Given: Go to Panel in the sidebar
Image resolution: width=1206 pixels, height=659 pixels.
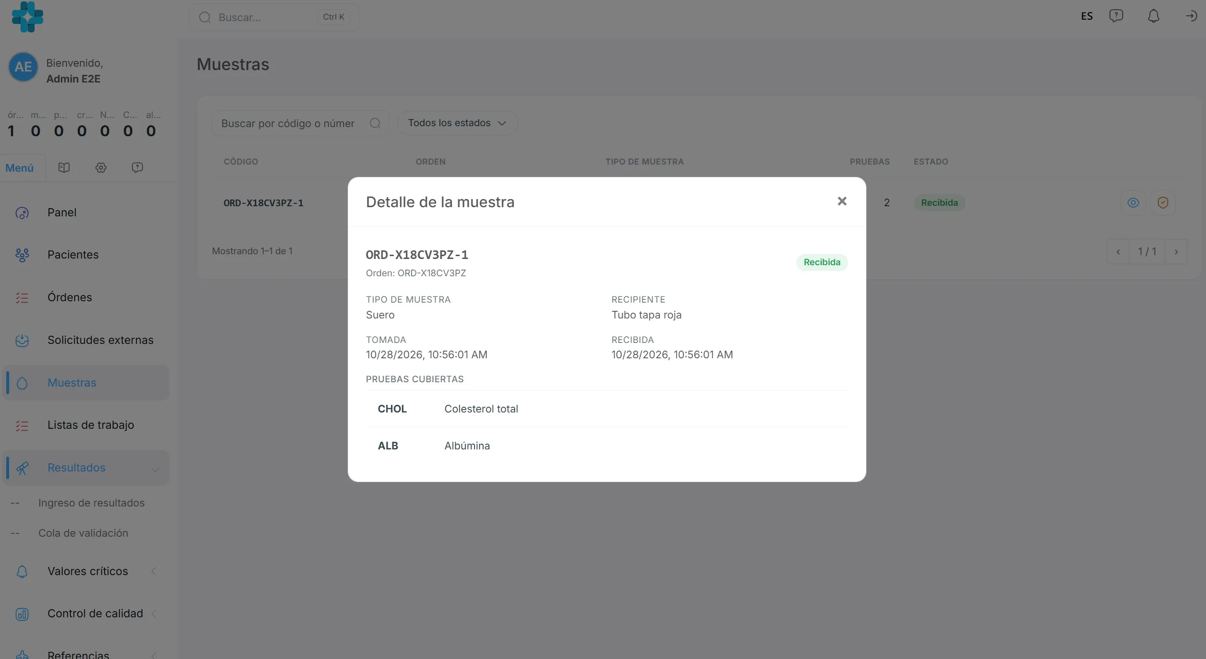Looking at the screenshot, I should pos(86,212).
